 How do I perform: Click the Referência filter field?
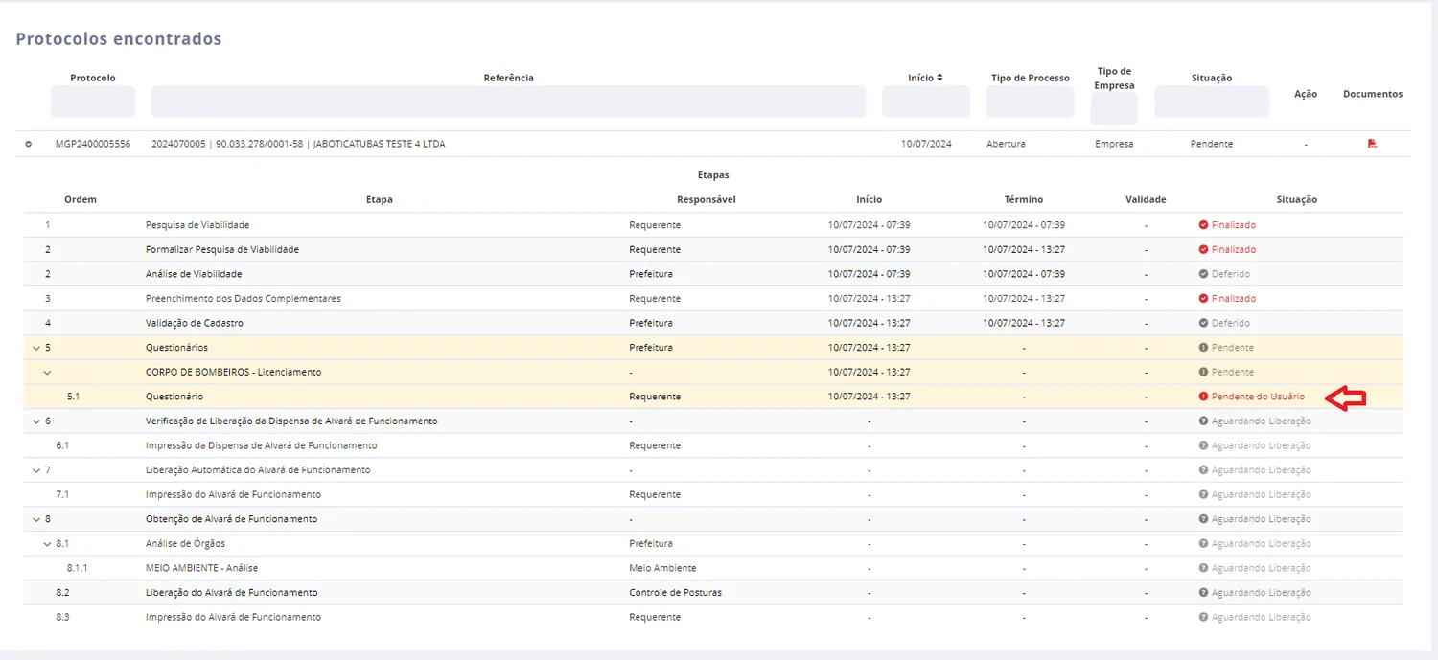(x=508, y=102)
